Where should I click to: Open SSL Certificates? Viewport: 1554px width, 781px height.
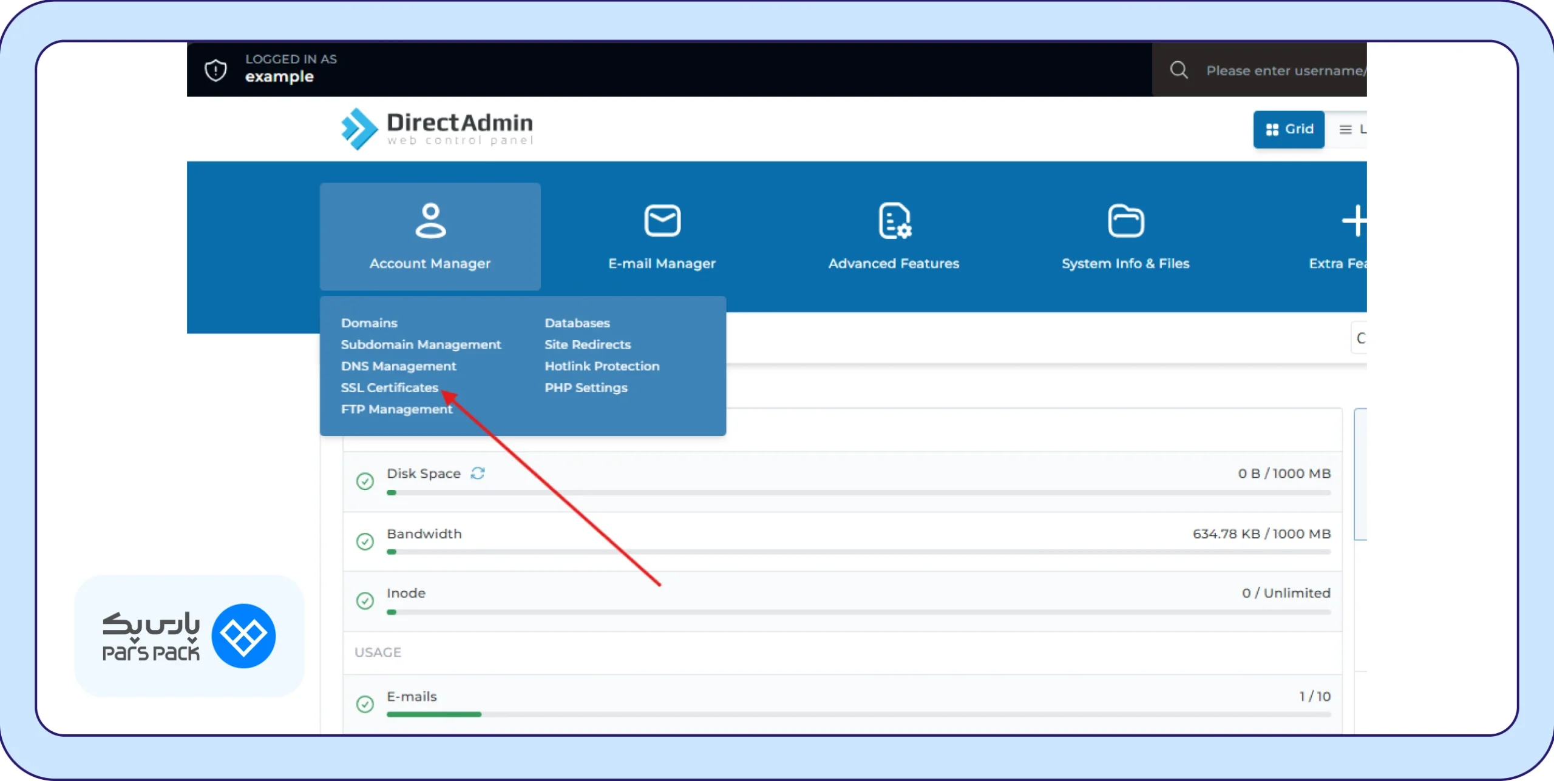point(389,387)
